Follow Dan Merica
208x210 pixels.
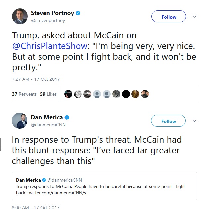[168, 121]
